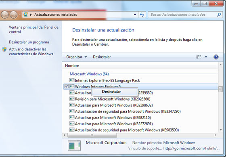Minimize the Actualizaciones instaladas window

pyautogui.click(x=196, y=4)
